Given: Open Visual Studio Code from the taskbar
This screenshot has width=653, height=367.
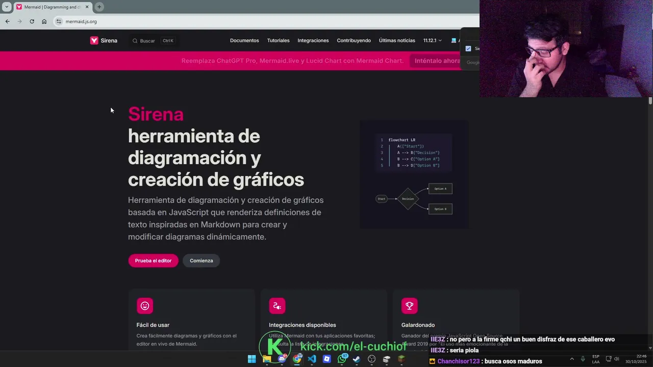Looking at the screenshot, I should coord(312,359).
